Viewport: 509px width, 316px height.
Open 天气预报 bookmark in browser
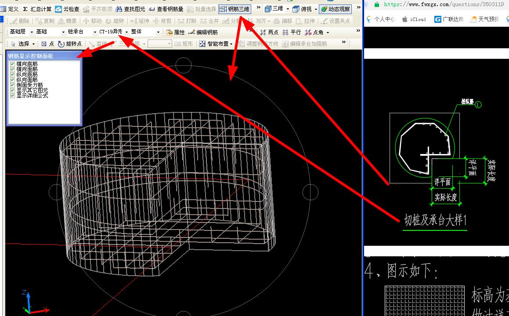pos(485,19)
